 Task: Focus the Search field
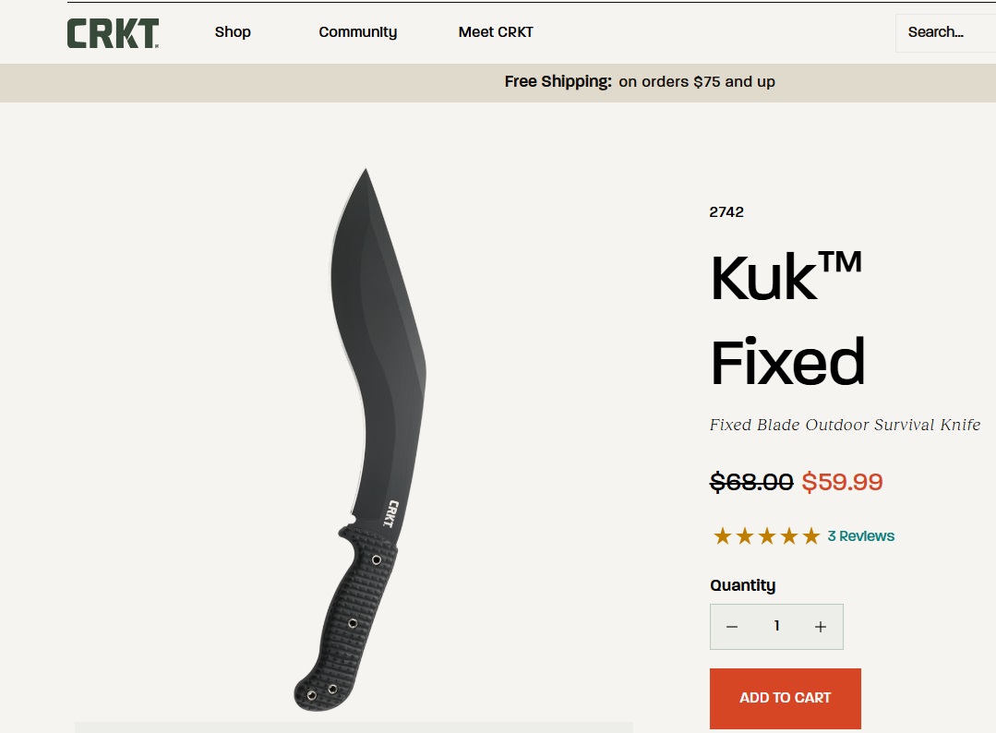coord(945,33)
